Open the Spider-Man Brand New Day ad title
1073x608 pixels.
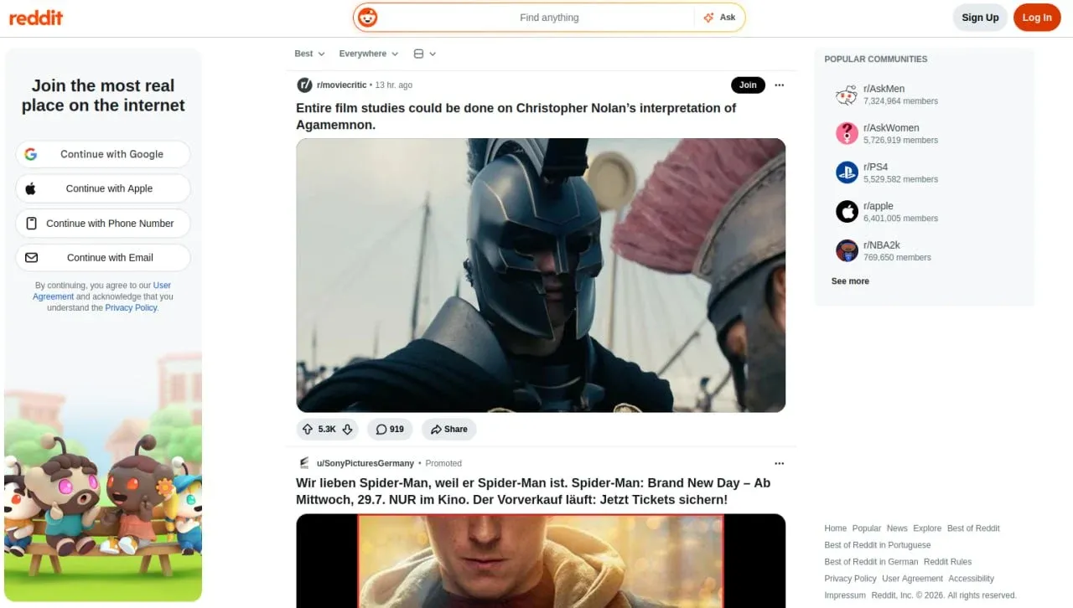pyautogui.click(x=533, y=492)
